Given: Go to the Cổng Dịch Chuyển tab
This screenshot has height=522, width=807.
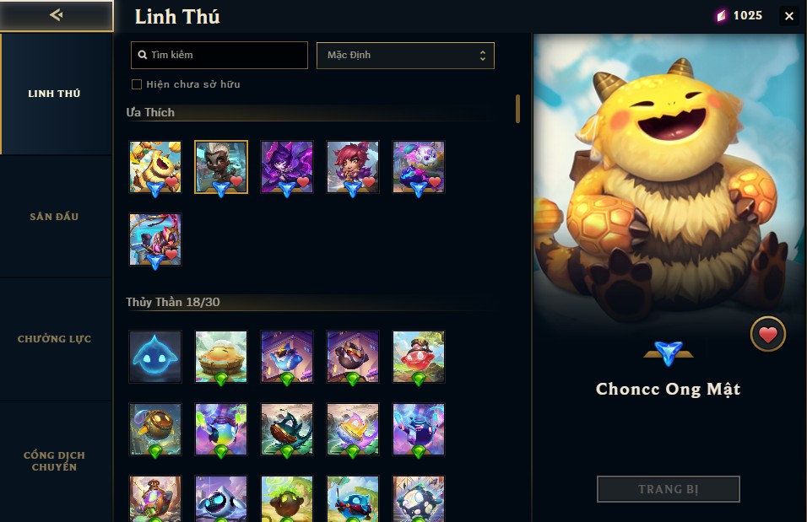Looking at the screenshot, I should 54,460.
